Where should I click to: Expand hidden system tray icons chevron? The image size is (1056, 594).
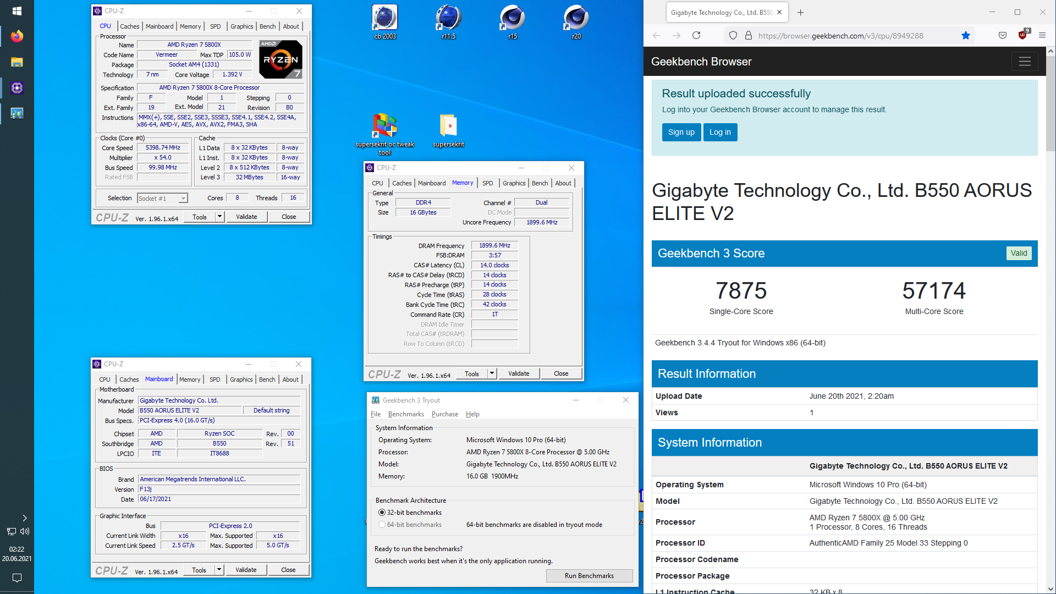(24, 518)
